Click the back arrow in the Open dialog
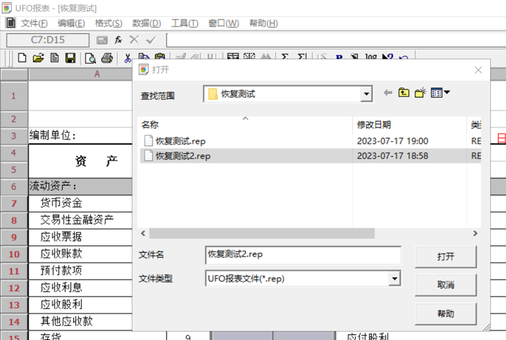This screenshot has width=506, height=340. tap(388, 93)
